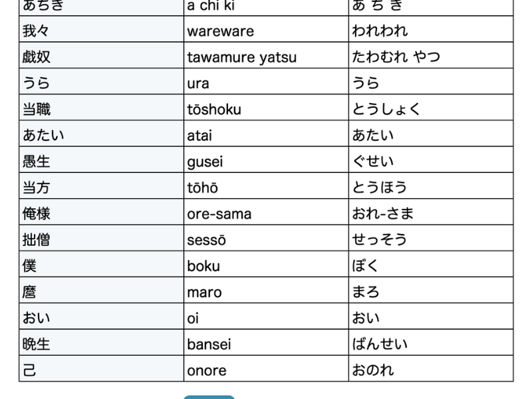Click the 'boku' romaji cell
This screenshot has width=532, height=399.
click(x=266, y=266)
